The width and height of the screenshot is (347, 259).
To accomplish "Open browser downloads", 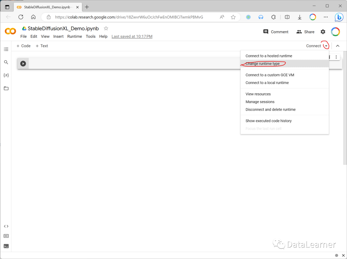I will [x=300, y=17].
